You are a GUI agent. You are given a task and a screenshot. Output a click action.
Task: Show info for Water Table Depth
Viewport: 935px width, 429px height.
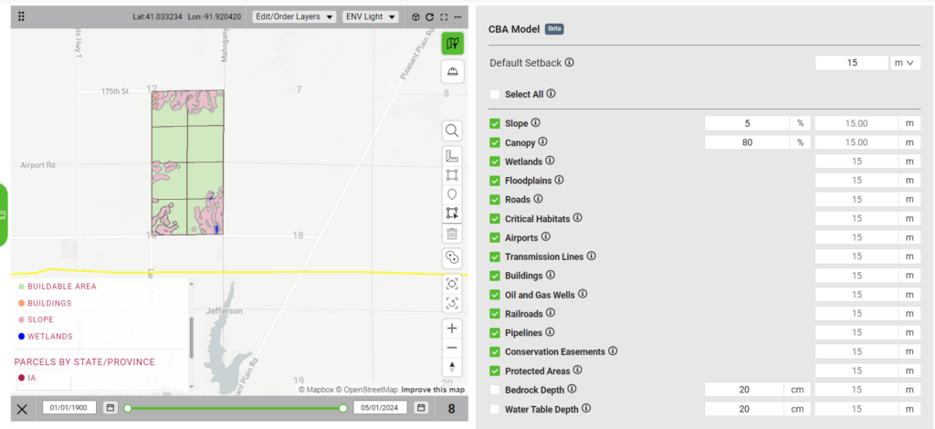point(586,409)
